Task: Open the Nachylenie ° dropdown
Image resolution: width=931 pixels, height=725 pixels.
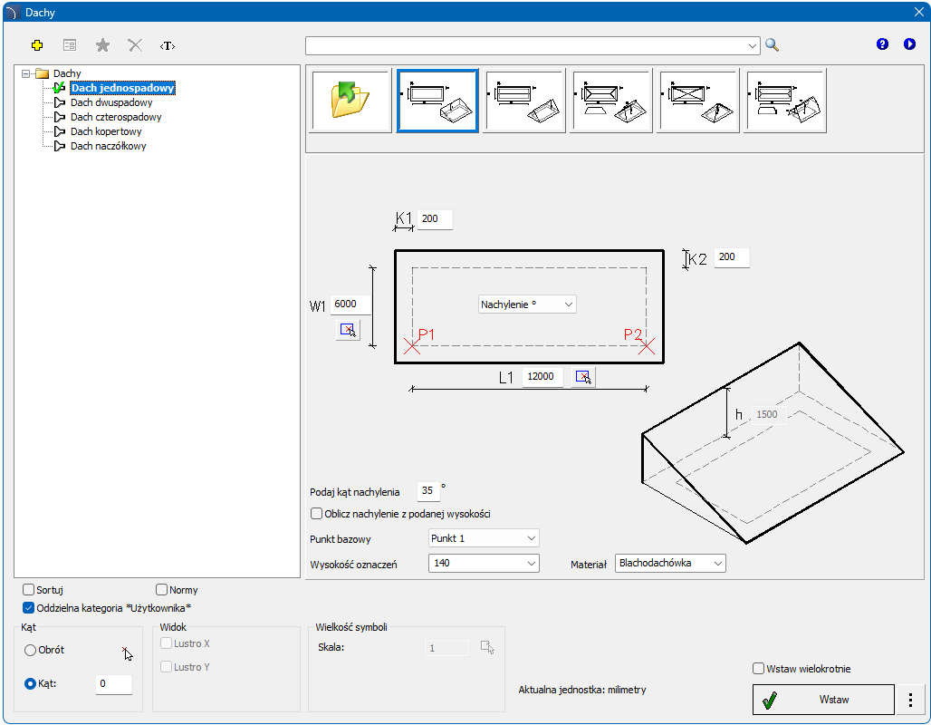Action: pos(527,304)
